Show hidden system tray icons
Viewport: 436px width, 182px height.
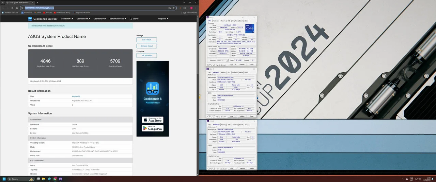click(403, 179)
